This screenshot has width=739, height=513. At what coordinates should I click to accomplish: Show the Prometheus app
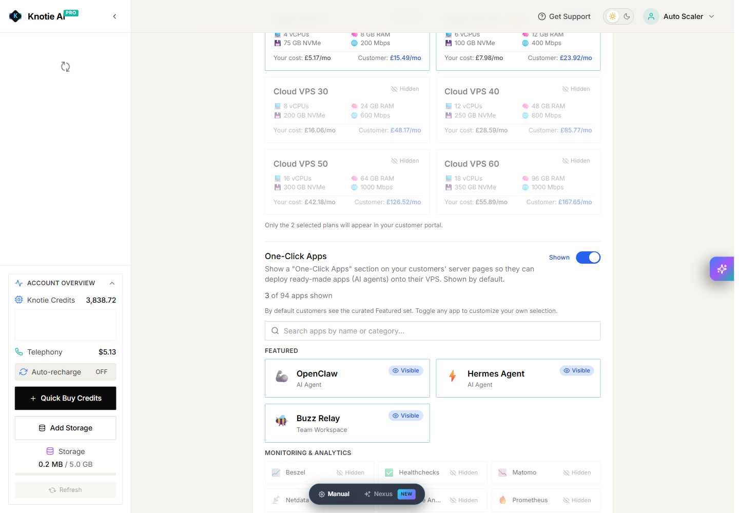click(577, 500)
